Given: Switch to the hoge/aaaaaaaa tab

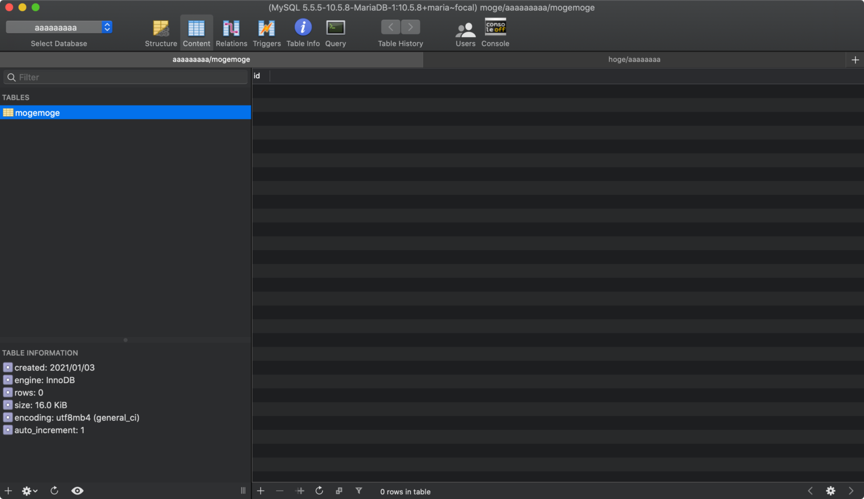Looking at the screenshot, I should click(x=634, y=60).
